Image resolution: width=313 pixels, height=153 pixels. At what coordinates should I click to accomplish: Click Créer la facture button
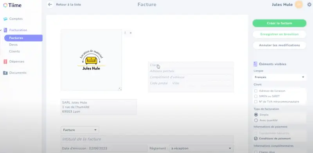279,23
